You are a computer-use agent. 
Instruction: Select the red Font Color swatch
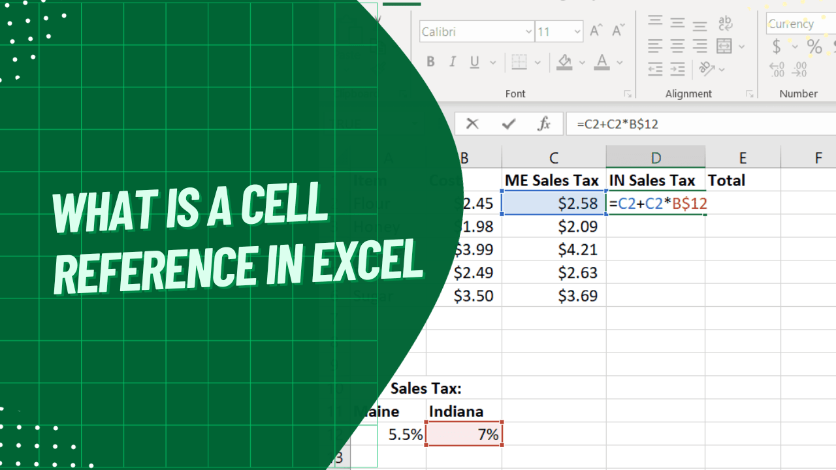tap(601, 67)
